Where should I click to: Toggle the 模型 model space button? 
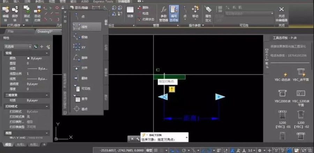149,151
